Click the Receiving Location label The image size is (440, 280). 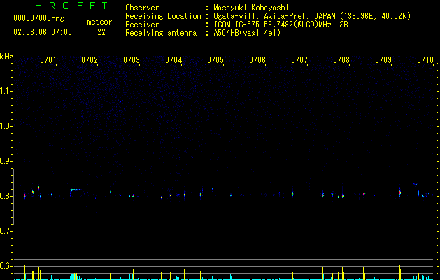tap(163, 16)
